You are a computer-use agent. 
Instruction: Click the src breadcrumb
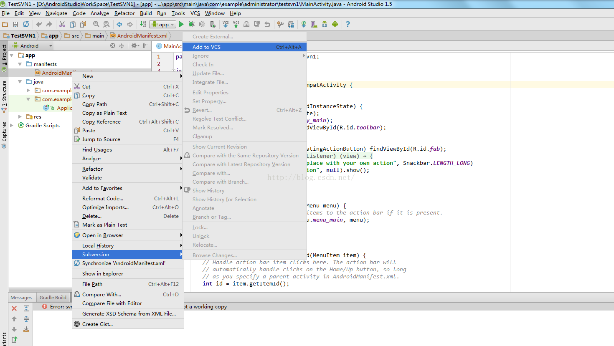[72, 35]
